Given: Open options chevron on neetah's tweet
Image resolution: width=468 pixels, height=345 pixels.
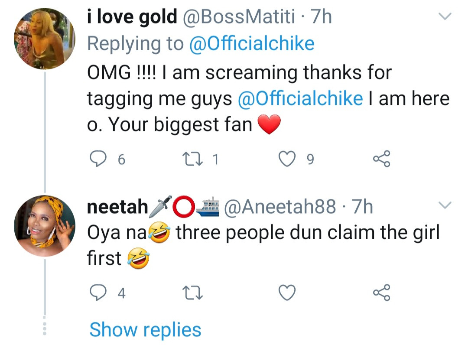Looking at the screenshot, I should tap(445, 205).
